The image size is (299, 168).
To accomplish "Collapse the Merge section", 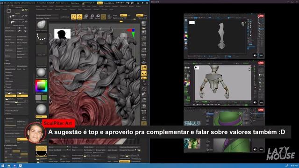I will [x=8, y=63].
